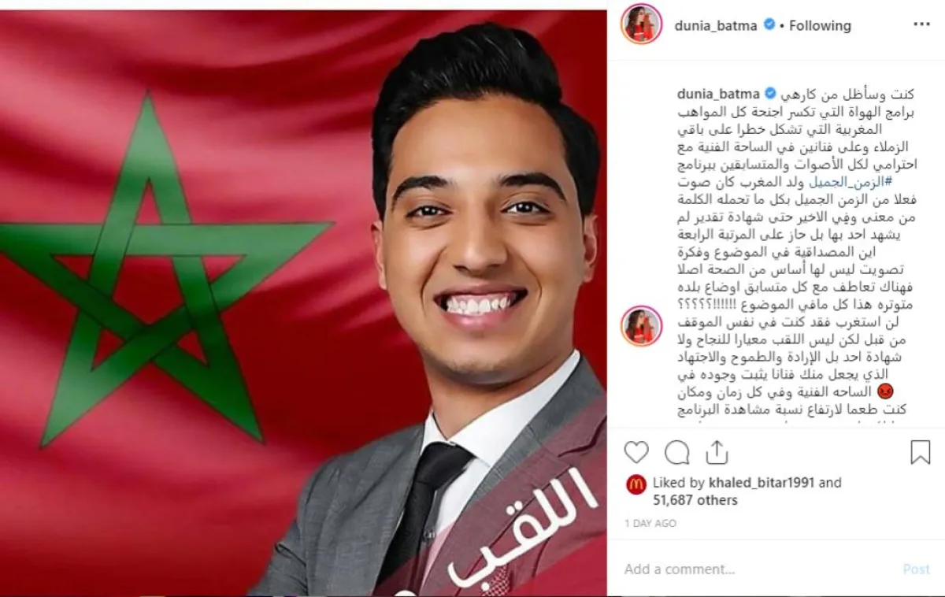Open dunia_batma profile picture in header
This screenshot has height=597, width=945.
tap(641, 25)
